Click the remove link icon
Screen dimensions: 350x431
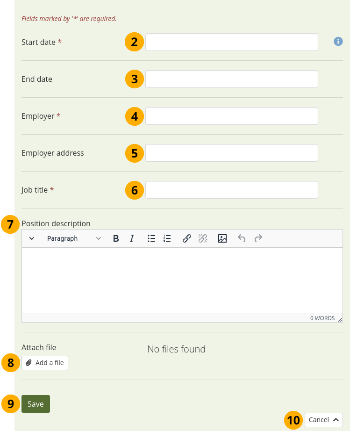tap(203, 238)
